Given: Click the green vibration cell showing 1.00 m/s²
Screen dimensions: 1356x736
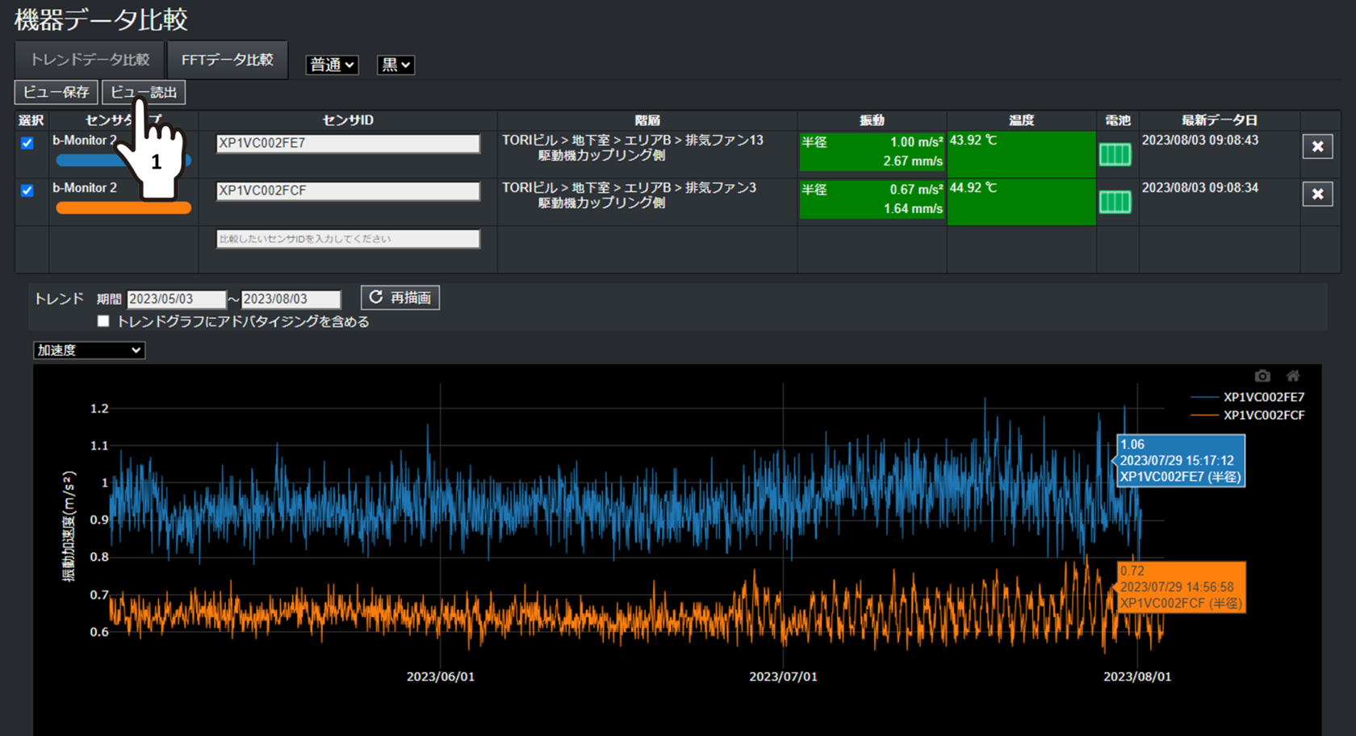Looking at the screenshot, I should coord(872,152).
